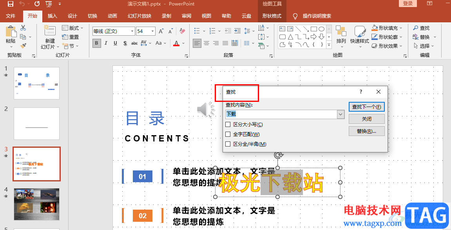Screen dimensions: 451x230
Task: Click Convert to SmartArt icon
Action: [261, 46]
